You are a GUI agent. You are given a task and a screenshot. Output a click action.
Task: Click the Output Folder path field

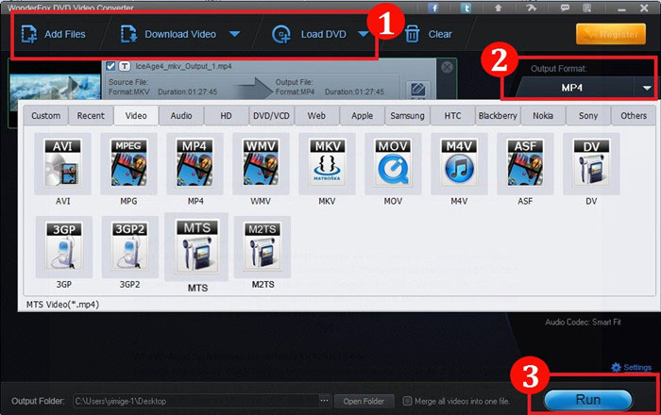(x=196, y=401)
